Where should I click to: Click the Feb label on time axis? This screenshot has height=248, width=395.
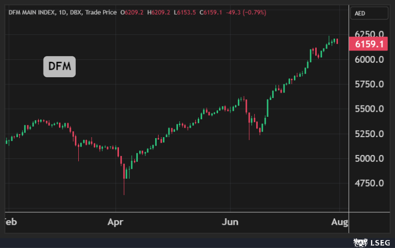tap(10, 222)
